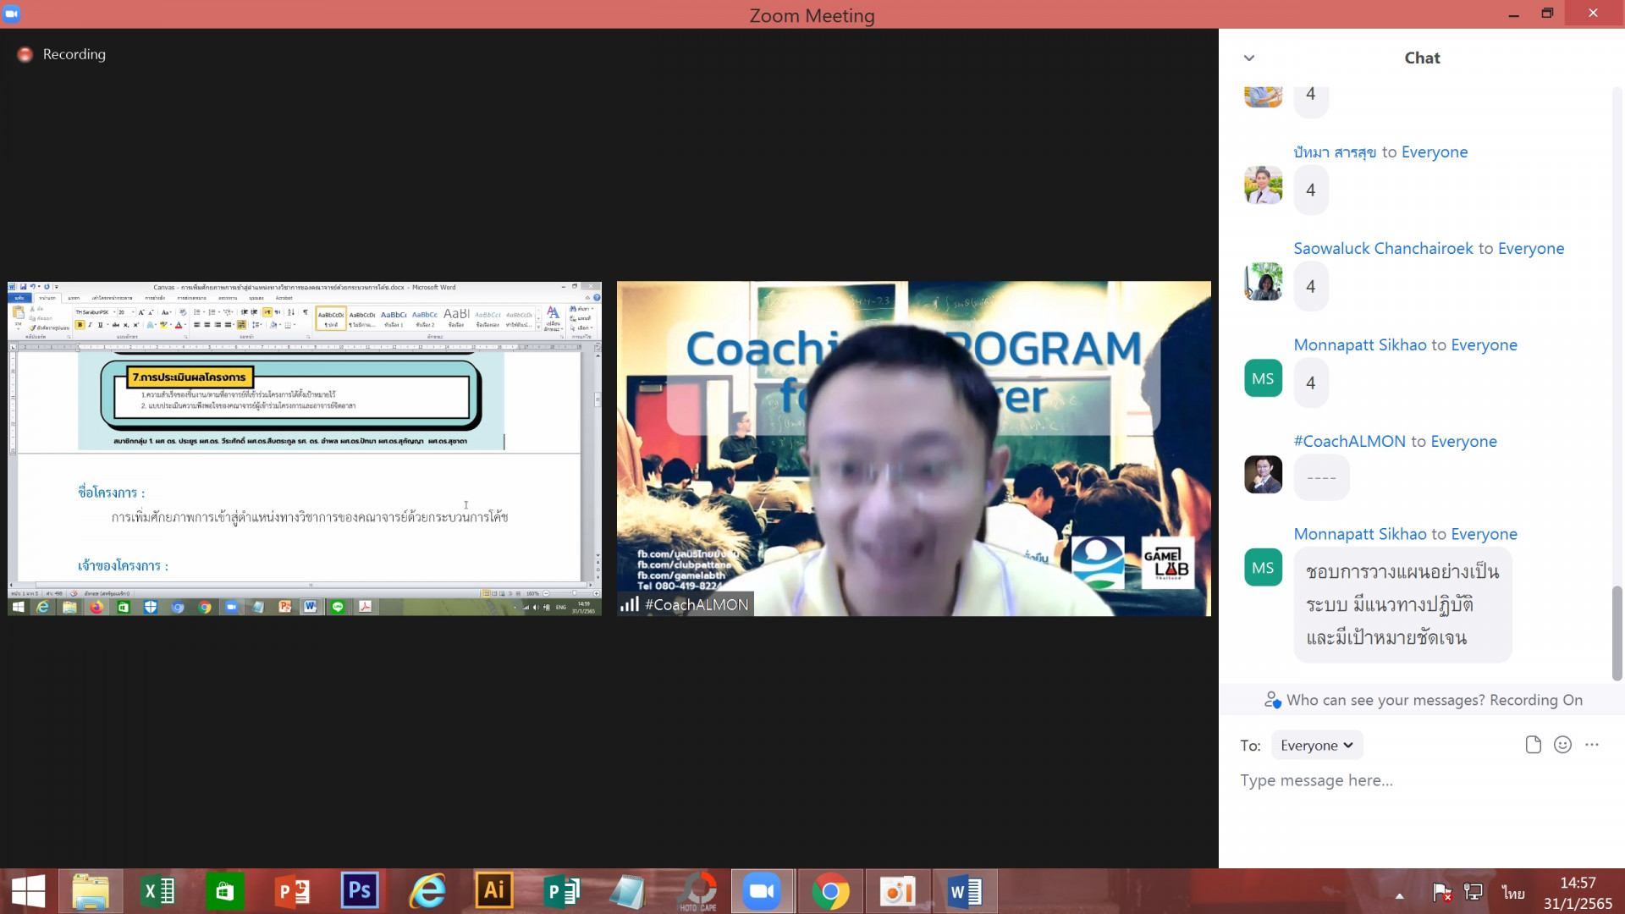This screenshot has height=914, width=1625.
Task: Open Photoshop from the taskbar
Action: [x=359, y=891]
